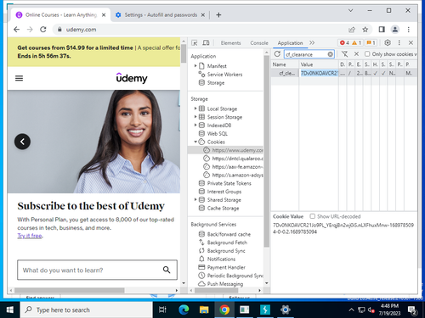Expand Local Storage tree node
The width and height of the screenshot is (425, 318).
[195, 109]
